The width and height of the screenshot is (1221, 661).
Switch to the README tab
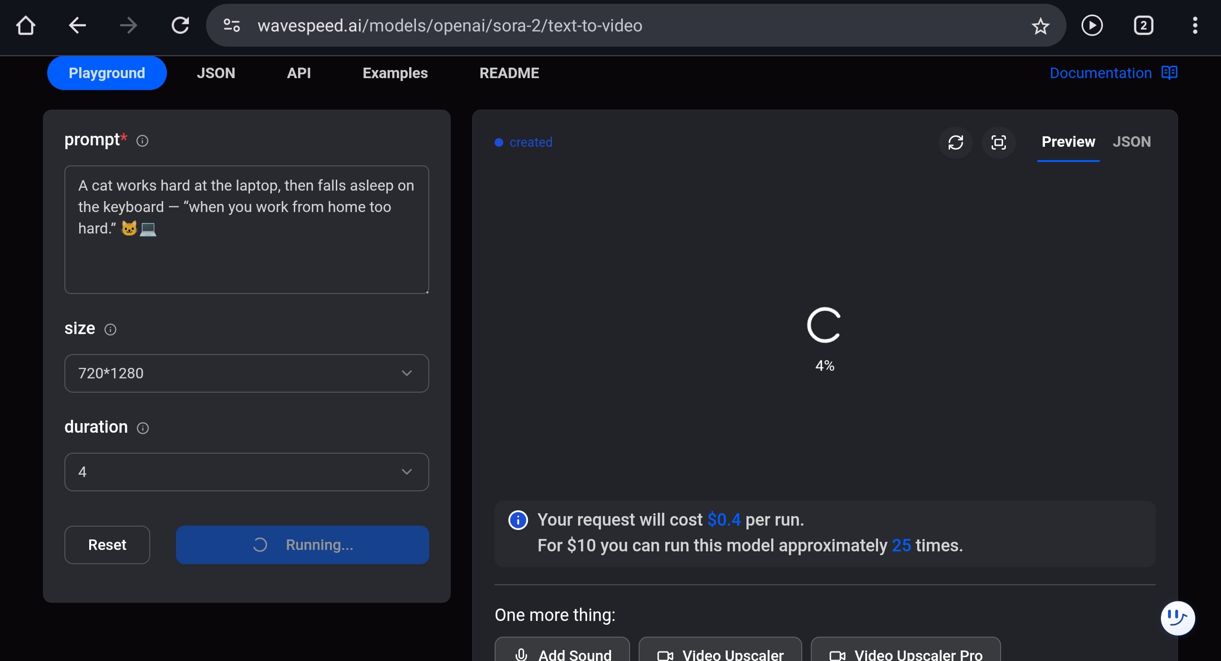509,73
